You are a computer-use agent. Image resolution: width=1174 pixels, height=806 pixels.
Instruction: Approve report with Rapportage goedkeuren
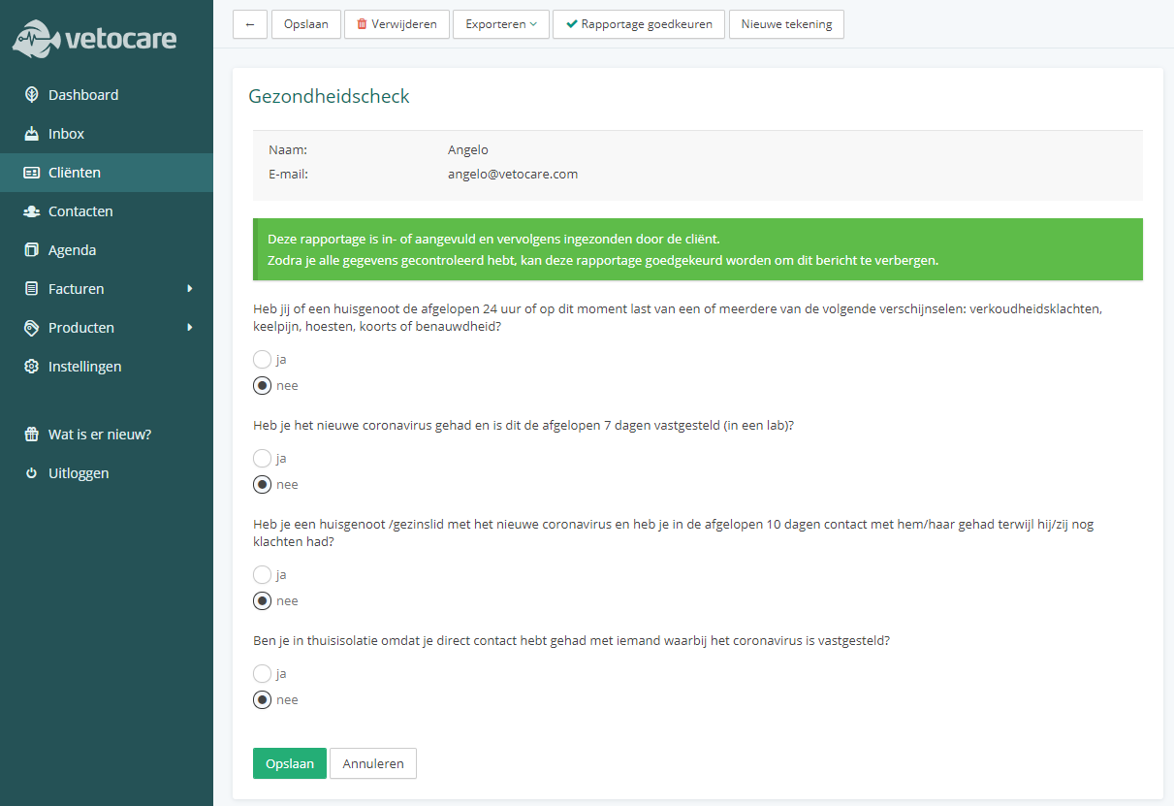(x=639, y=24)
